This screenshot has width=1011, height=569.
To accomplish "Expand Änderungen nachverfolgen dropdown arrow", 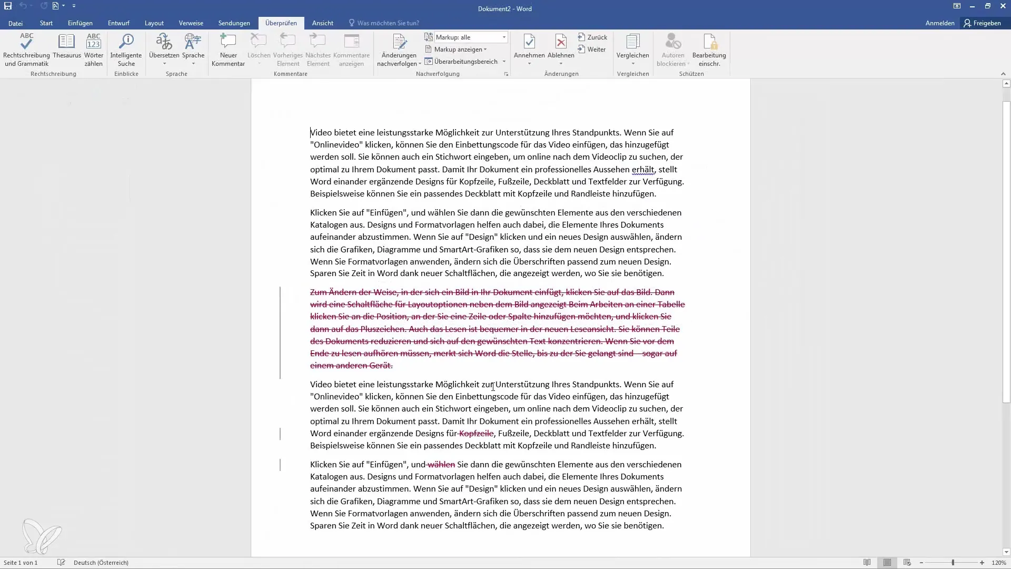I will point(420,64).
